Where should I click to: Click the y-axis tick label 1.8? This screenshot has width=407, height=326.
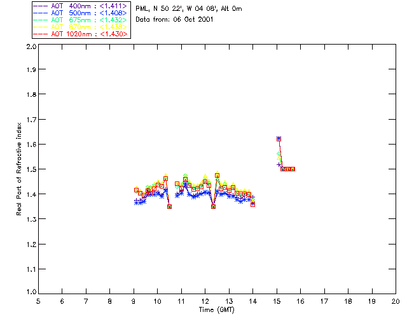pyautogui.click(x=31, y=94)
